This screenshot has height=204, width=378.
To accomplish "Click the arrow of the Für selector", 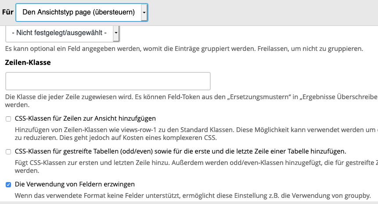I will [x=144, y=13].
